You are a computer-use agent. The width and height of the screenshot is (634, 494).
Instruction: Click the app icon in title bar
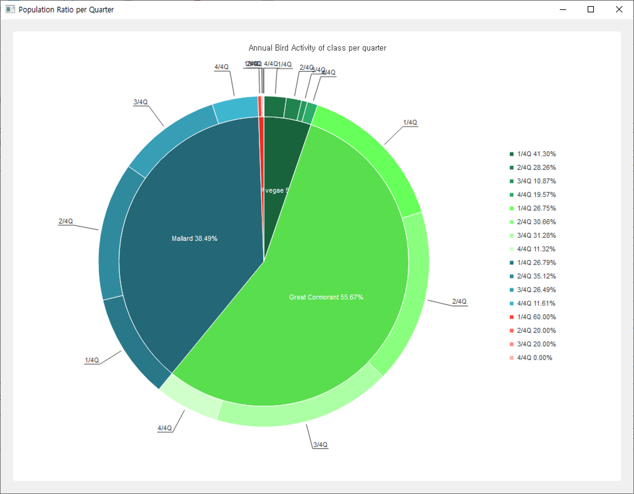10,9
